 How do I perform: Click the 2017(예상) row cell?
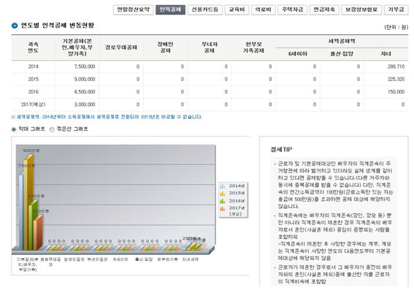[x=34, y=104]
